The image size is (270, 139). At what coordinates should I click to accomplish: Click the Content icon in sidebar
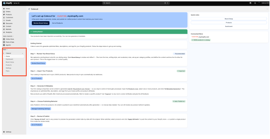pyautogui.click(x=4, y=26)
